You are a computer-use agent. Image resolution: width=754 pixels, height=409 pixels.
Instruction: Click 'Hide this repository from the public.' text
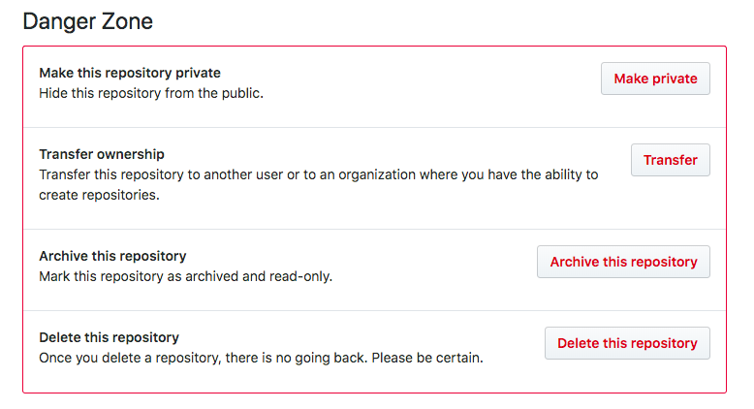(151, 93)
